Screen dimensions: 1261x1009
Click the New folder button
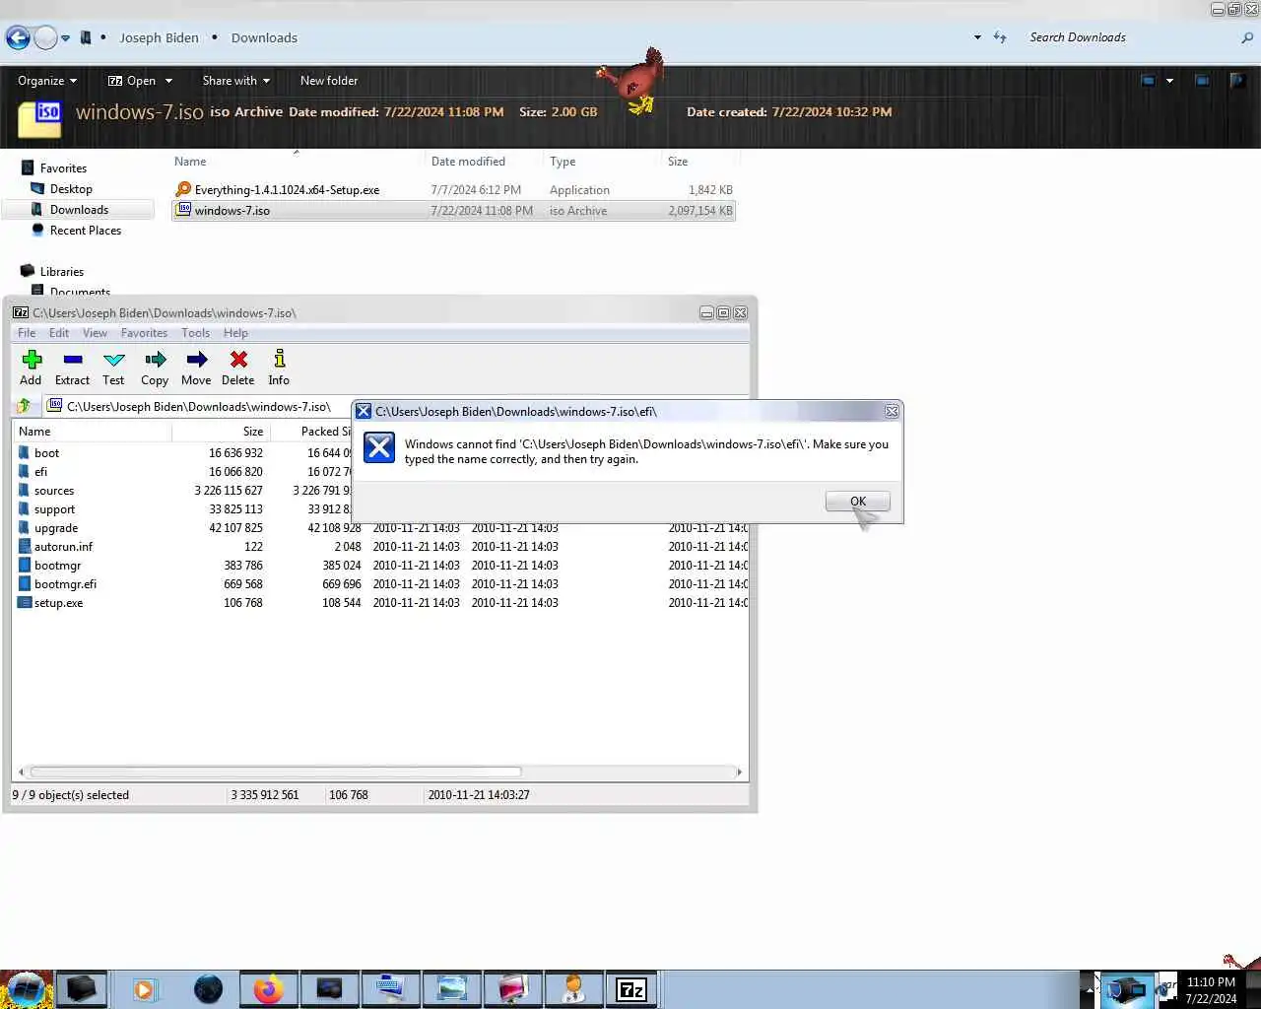point(329,81)
